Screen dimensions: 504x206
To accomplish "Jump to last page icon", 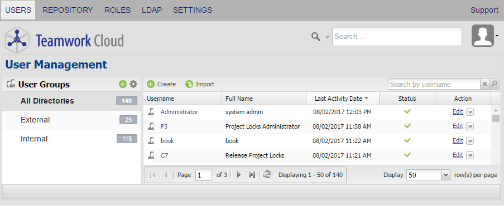I will pos(252,175).
